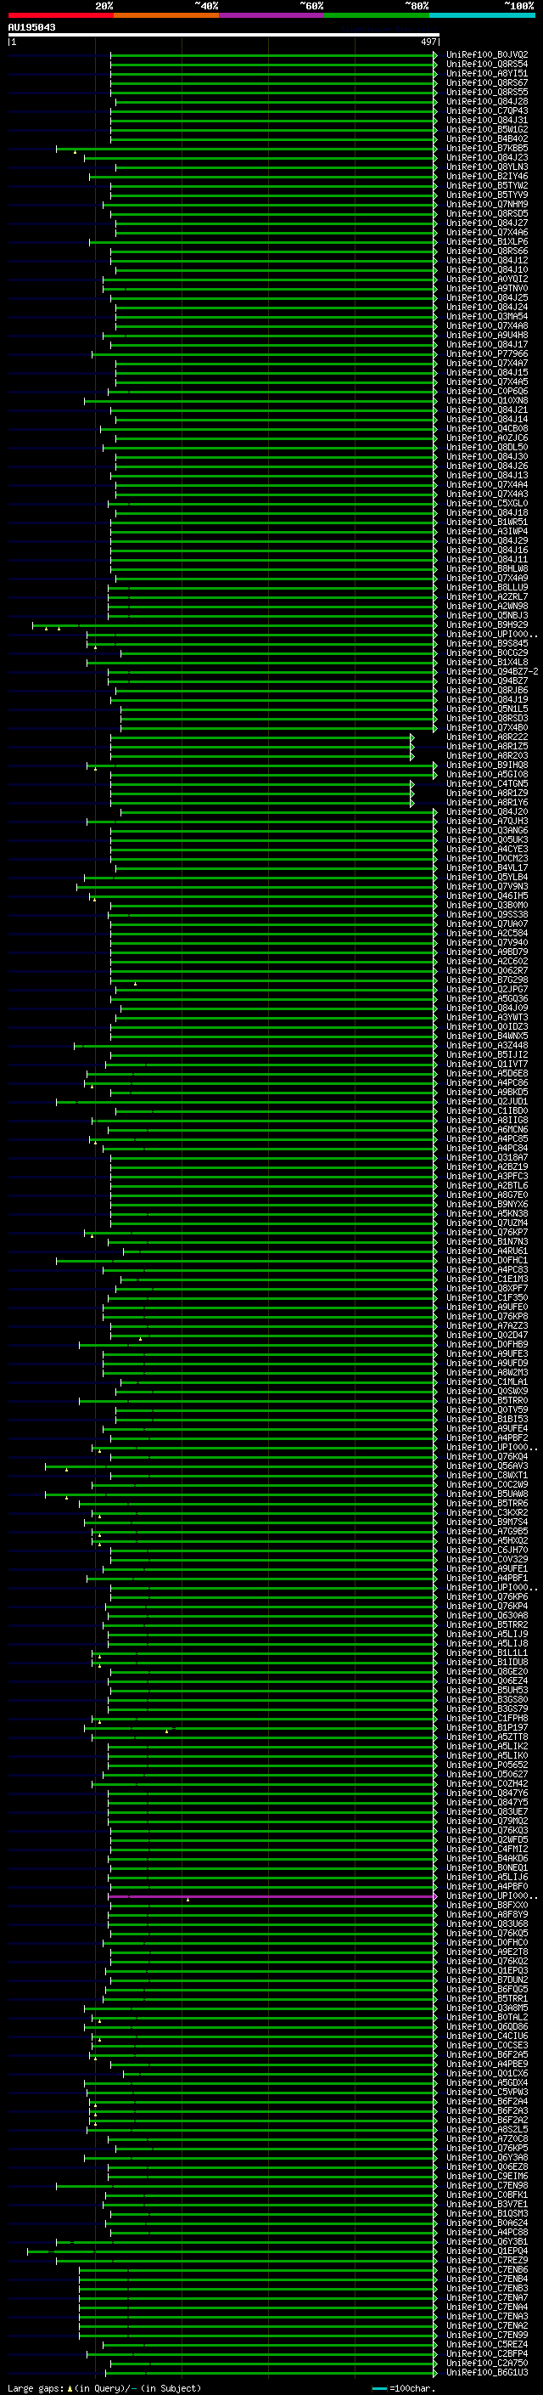Image resolution: width=543 pixels, height=2395 pixels.
Task: Select hit label UniRef100_C1IBD0
Action: [487, 1111]
